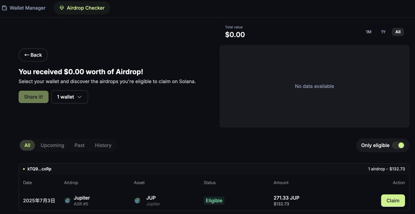Show the History filter tab
Viewport: 415px width, 214px height.
pyautogui.click(x=103, y=145)
